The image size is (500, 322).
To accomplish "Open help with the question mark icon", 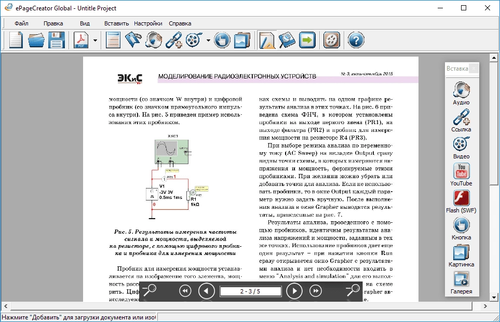I will 356,40.
